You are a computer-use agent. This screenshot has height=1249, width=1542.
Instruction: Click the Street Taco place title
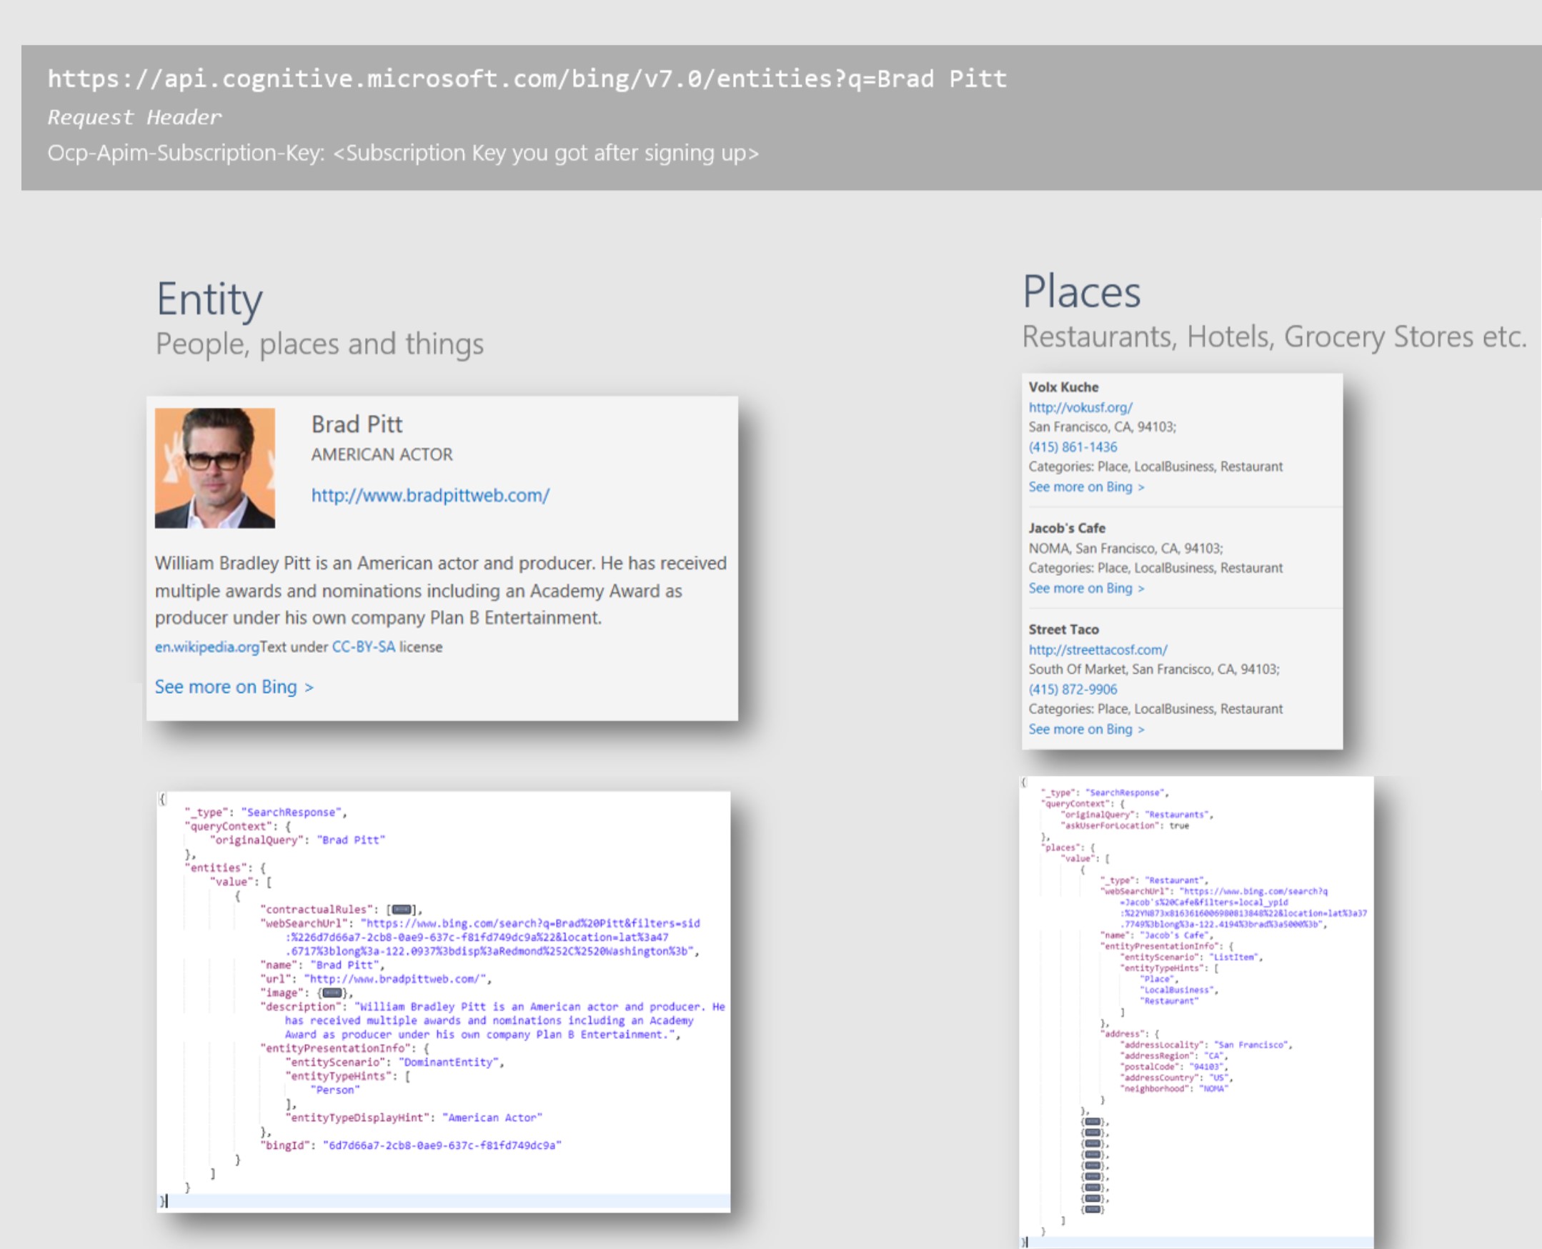[x=1063, y=630]
